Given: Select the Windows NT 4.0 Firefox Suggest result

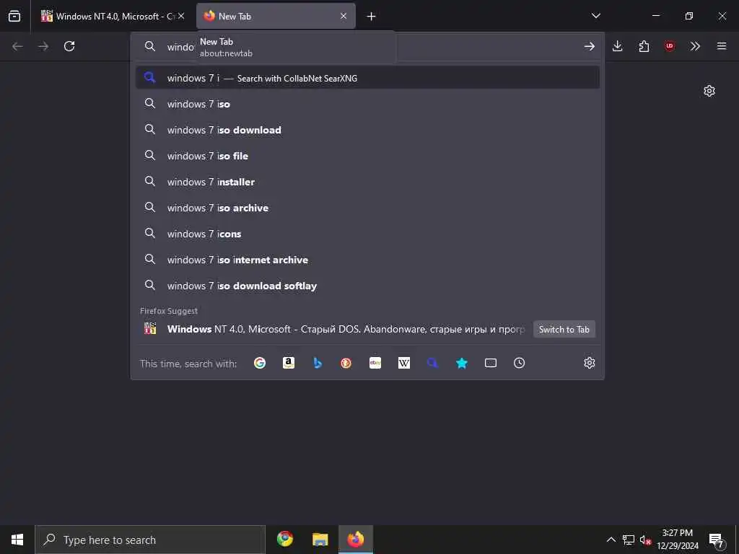Looking at the screenshot, I should coord(335,329).
